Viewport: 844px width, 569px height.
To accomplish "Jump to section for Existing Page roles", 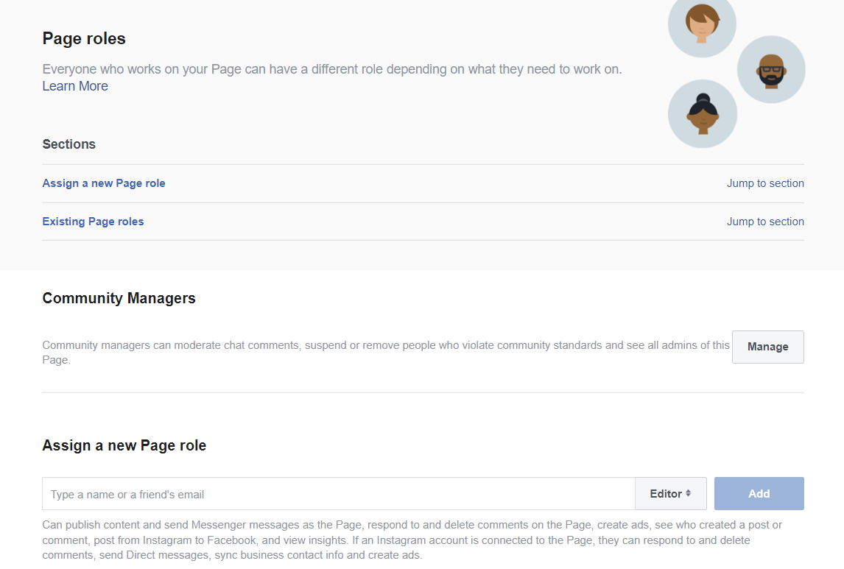I will [x=765, y=222].
